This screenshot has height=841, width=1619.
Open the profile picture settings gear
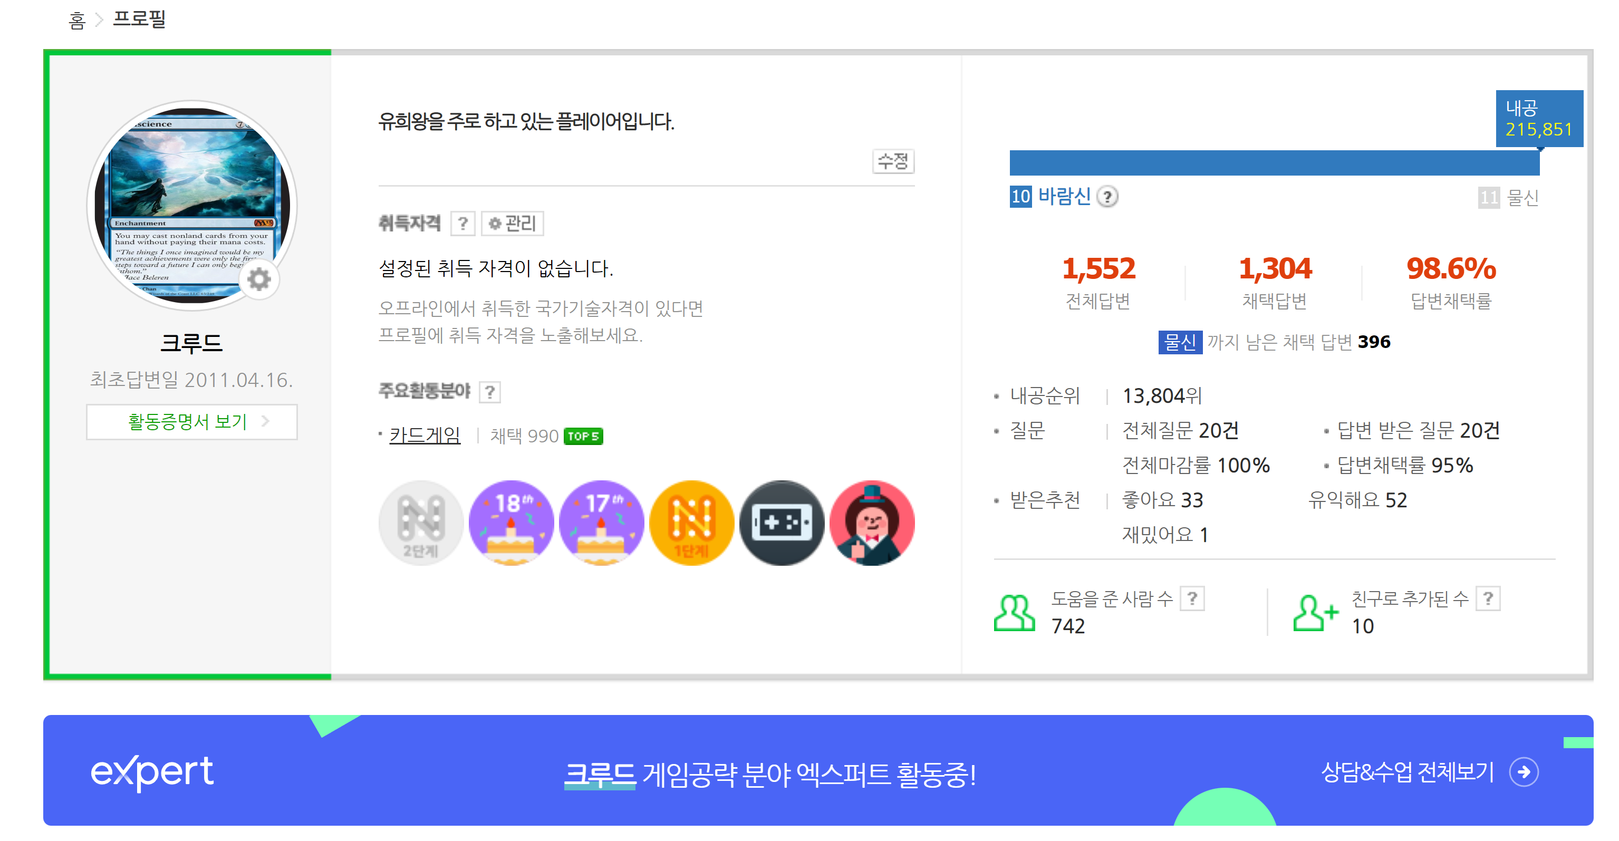tap(258, 279)
